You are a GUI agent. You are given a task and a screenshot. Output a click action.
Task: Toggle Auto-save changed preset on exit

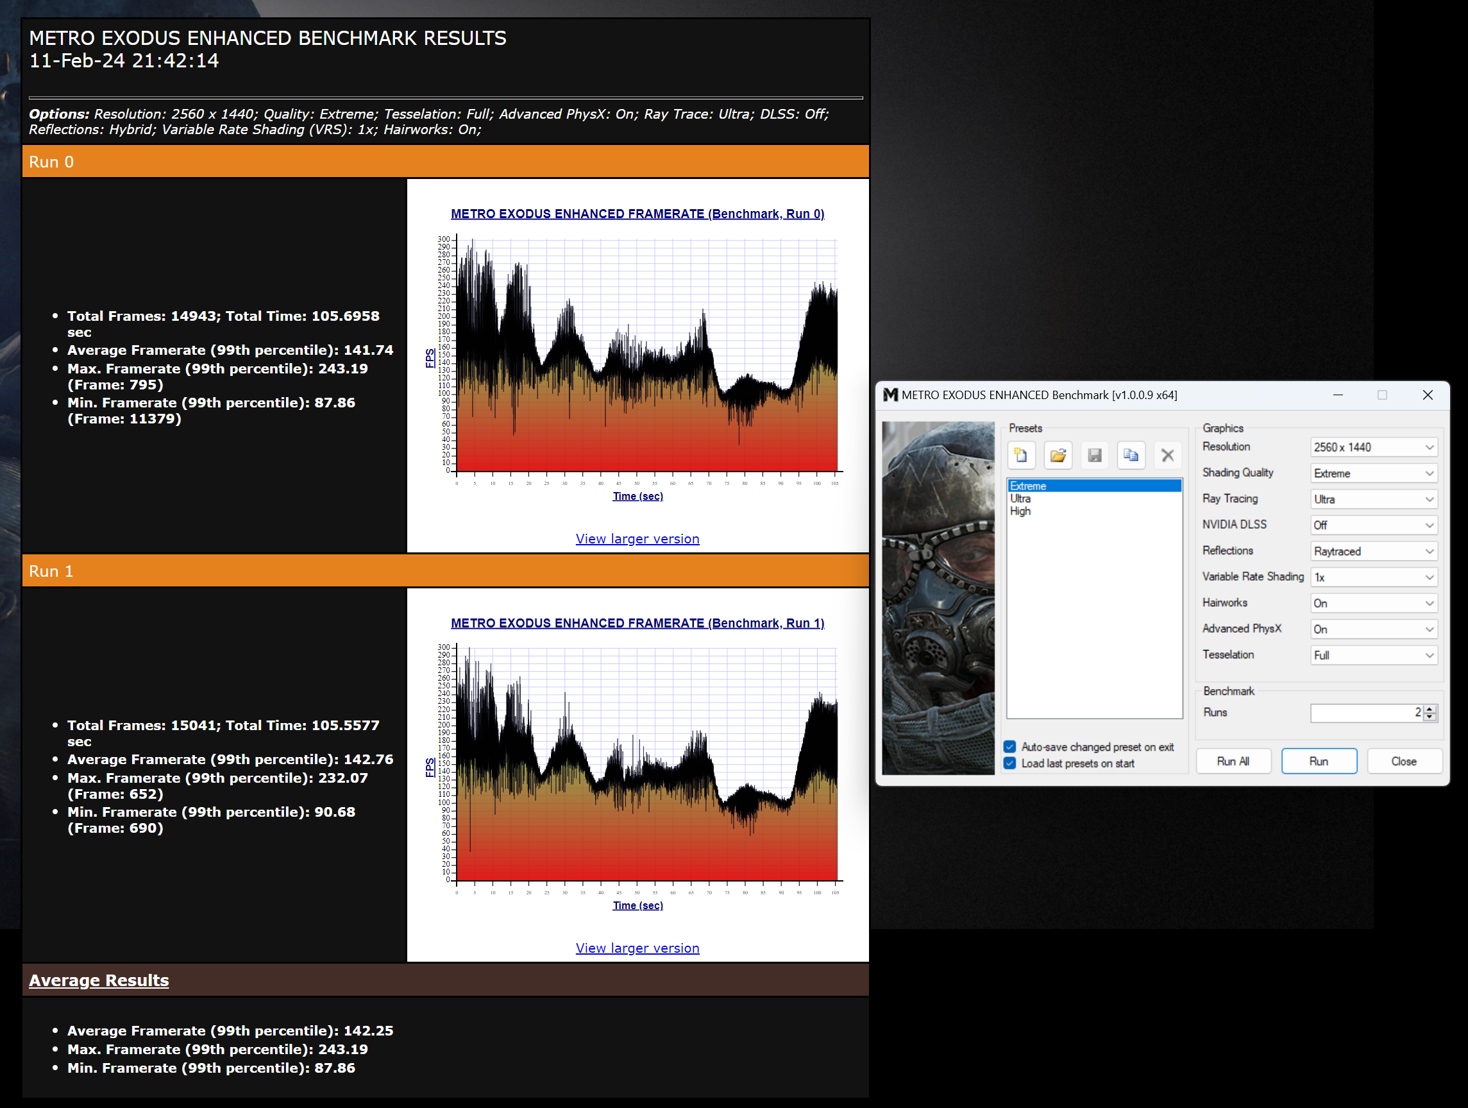1009,747
